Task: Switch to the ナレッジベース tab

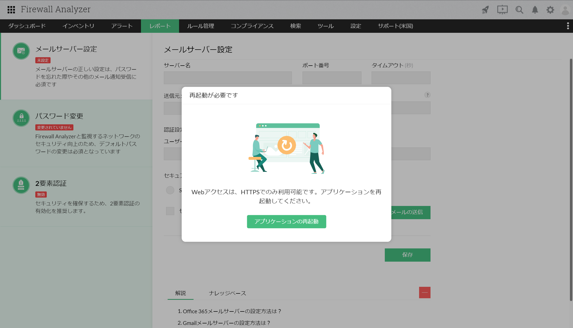Action: point(227,293)
